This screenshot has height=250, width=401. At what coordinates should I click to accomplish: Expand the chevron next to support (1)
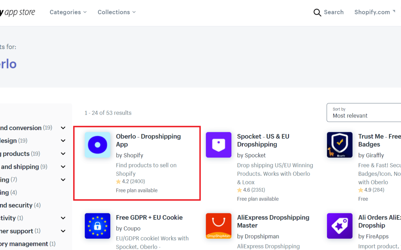[63, 231]
